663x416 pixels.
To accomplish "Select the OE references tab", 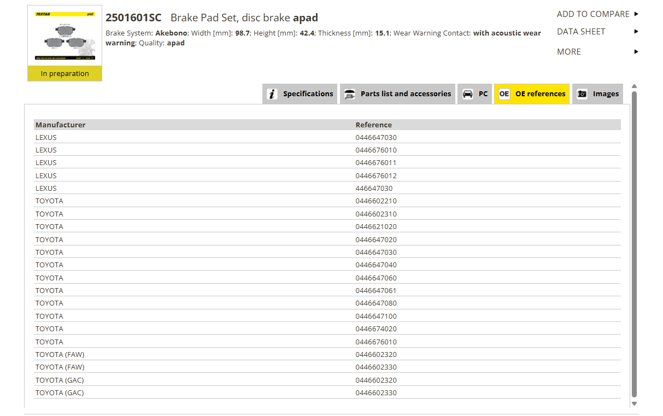I will point(532,94).
